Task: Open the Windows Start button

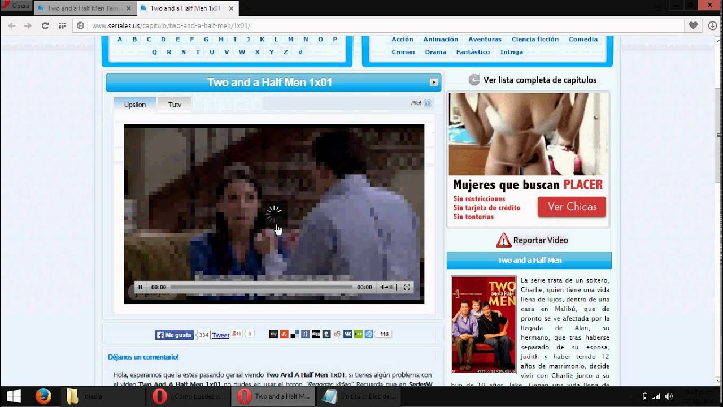Action: pyautogui.click(x=14, y=396)
